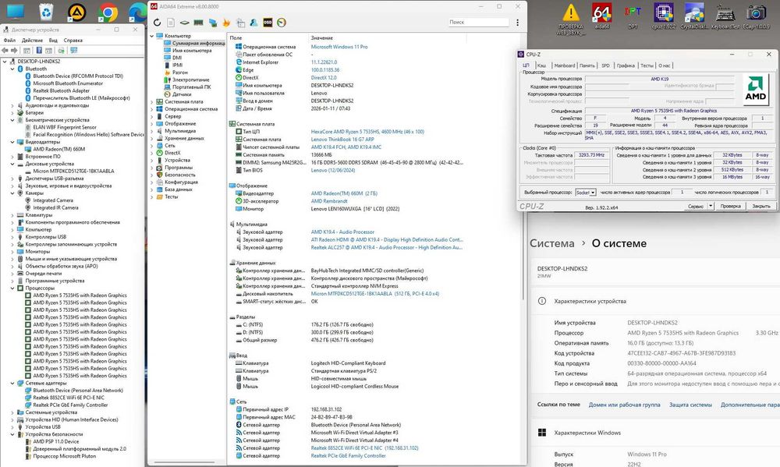Click Device Manager monitor toolbar icon

click(x=73, y=50)
